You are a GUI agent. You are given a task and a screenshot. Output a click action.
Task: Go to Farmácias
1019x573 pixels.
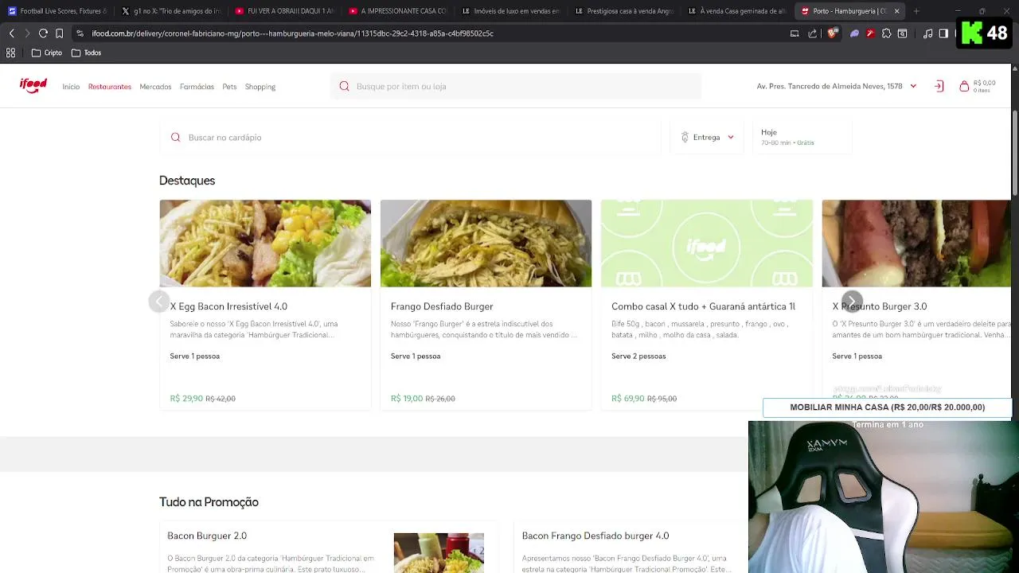(197, 87)
